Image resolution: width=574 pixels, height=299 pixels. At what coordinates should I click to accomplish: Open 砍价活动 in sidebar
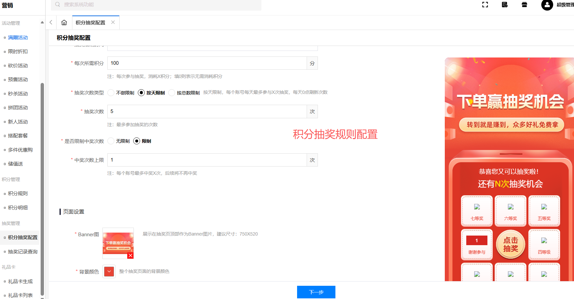[x=18, y=66]
